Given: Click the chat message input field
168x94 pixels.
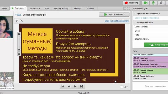Looking at the screenshot, I should coord(150,86).
